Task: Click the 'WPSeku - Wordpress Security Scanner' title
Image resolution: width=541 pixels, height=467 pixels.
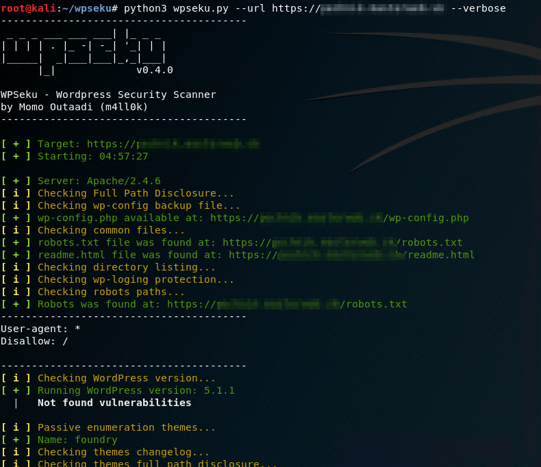Action: click(108, 94)
